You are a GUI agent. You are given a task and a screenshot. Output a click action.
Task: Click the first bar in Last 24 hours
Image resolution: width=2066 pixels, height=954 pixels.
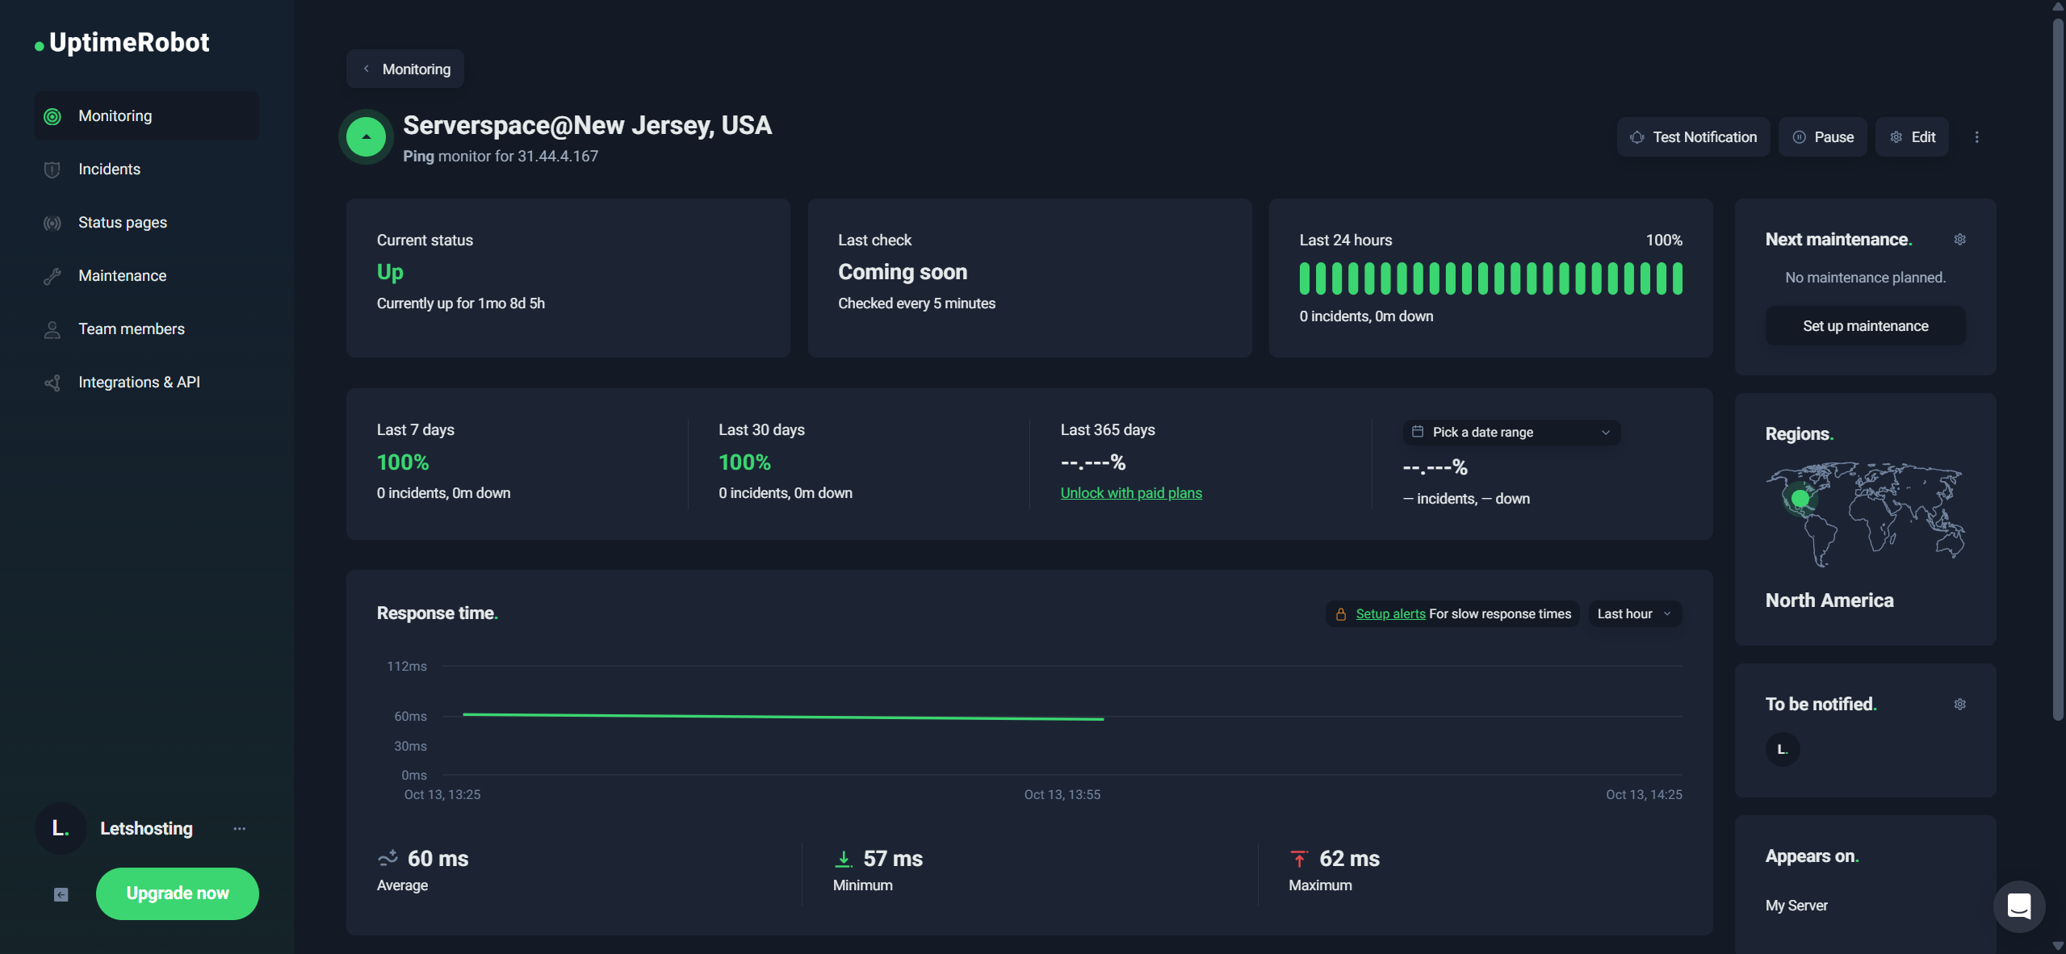(x=1304, y=278)
